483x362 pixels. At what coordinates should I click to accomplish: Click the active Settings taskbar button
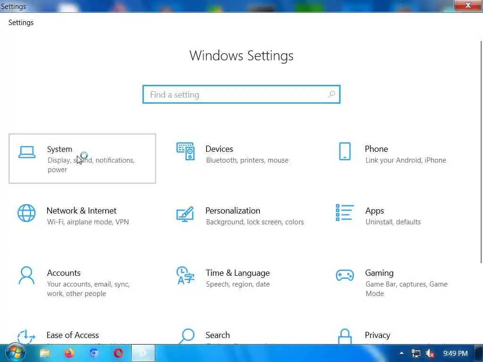click(143, 353)
